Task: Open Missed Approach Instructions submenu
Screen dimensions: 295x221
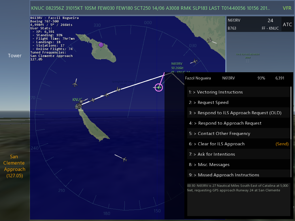Action: (x=239, y=174)
